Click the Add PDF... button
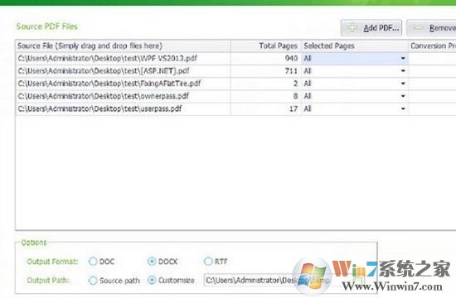 click(371, 28)
